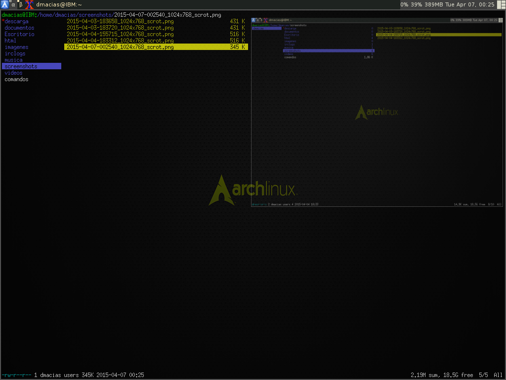Screen dimensions: 506x380
Task: Click the size of the 2015-04-04-155715 file
Action: pyautogui.click(x=238, y=34)
